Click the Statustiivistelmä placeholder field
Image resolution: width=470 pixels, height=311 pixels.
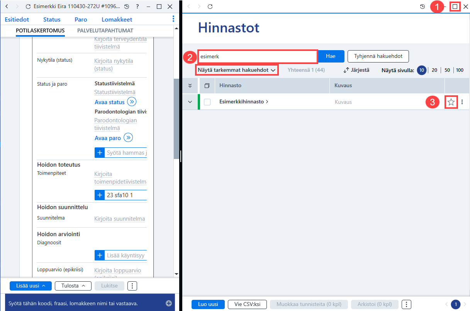coord(115,92)
